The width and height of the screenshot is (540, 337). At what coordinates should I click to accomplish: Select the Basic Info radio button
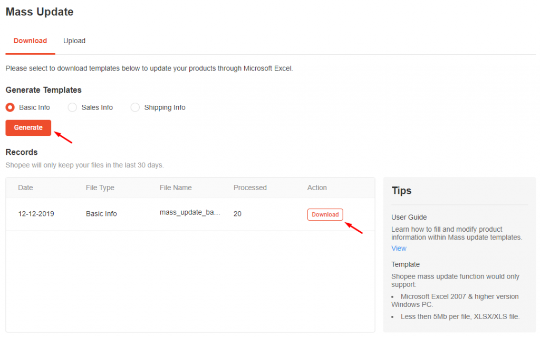9,107
